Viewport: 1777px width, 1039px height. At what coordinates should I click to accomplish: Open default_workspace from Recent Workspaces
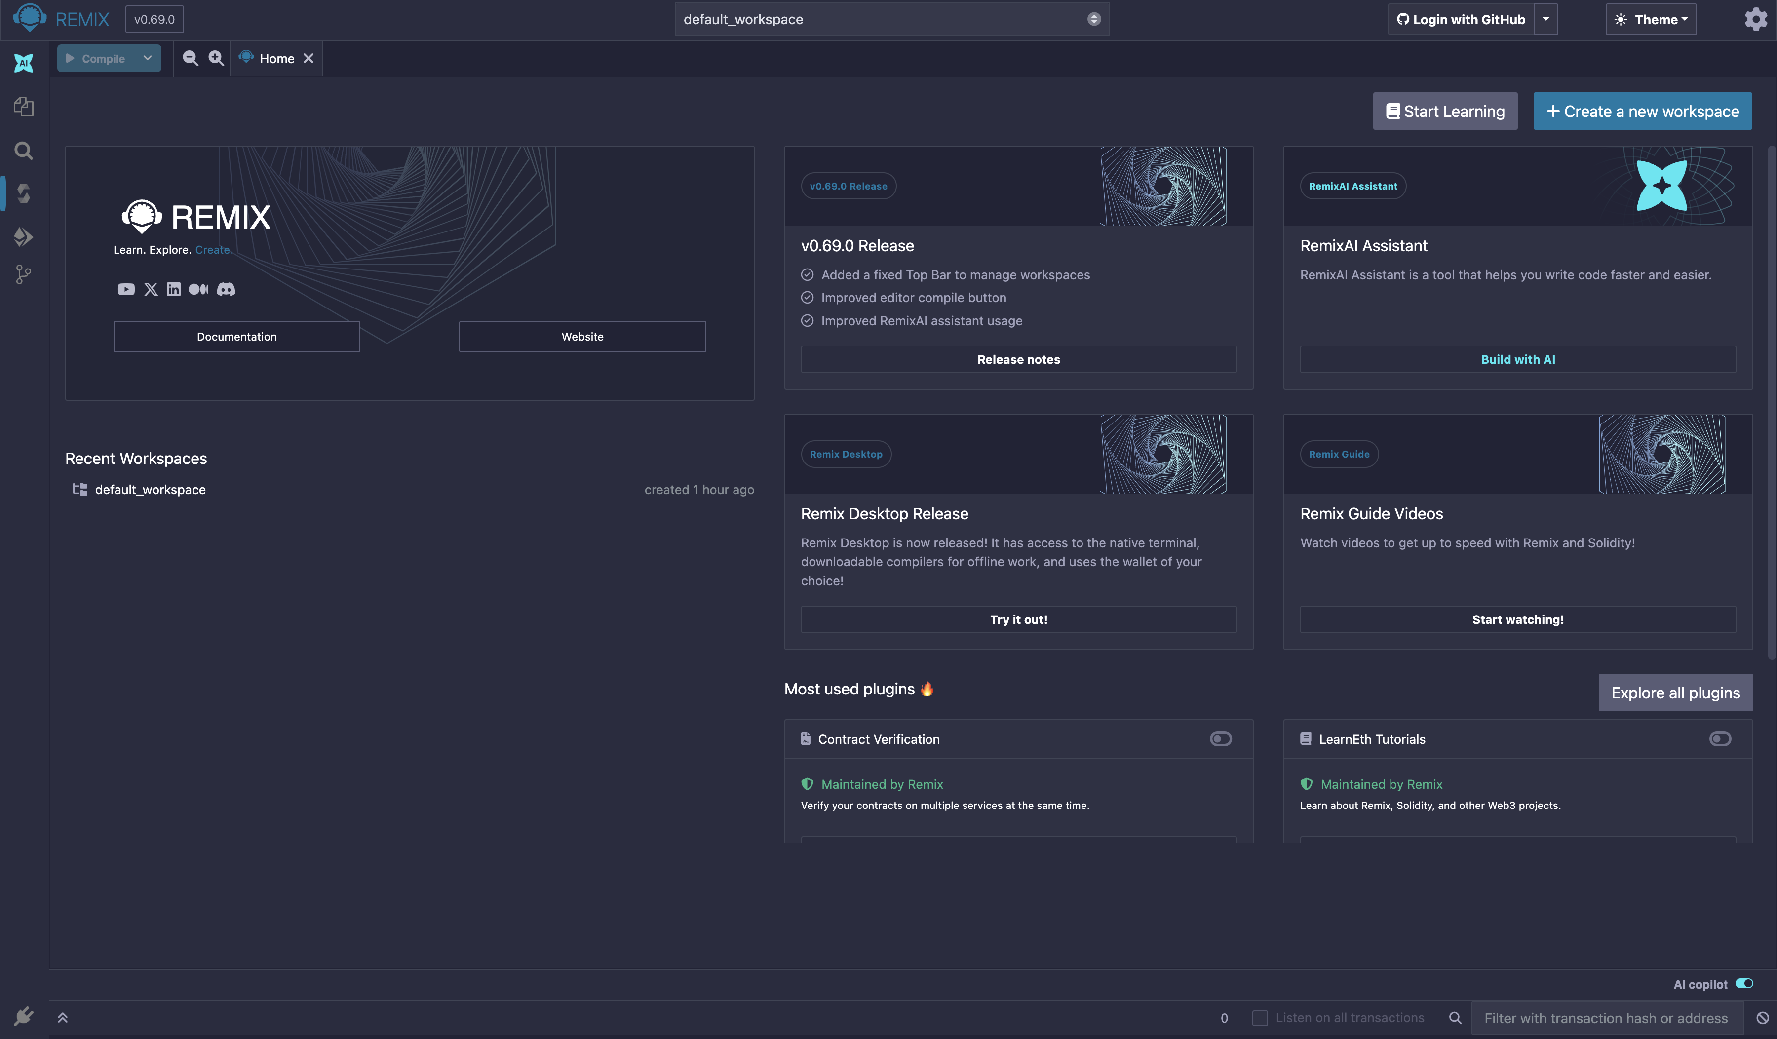150,489
